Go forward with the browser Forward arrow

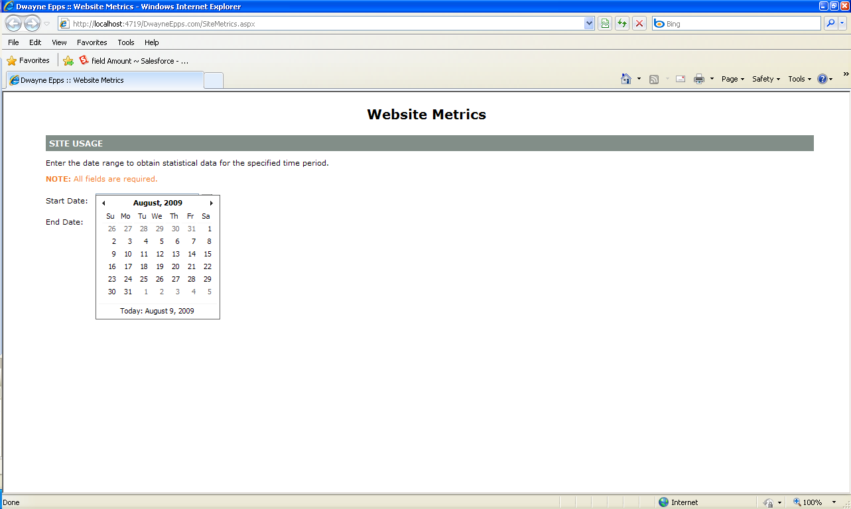pyautogui.click(x=32, y=24)
